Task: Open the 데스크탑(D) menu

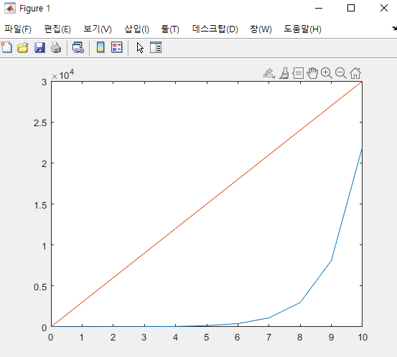Action: (215, 29)
